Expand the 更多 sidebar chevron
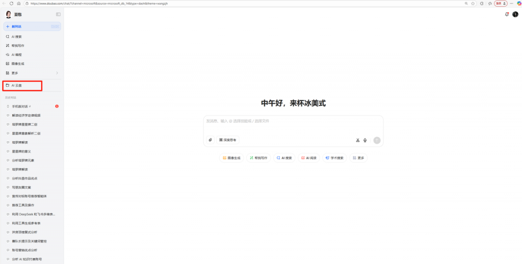The height and width of the screenshot is (264, 522). tap(57, 73)
